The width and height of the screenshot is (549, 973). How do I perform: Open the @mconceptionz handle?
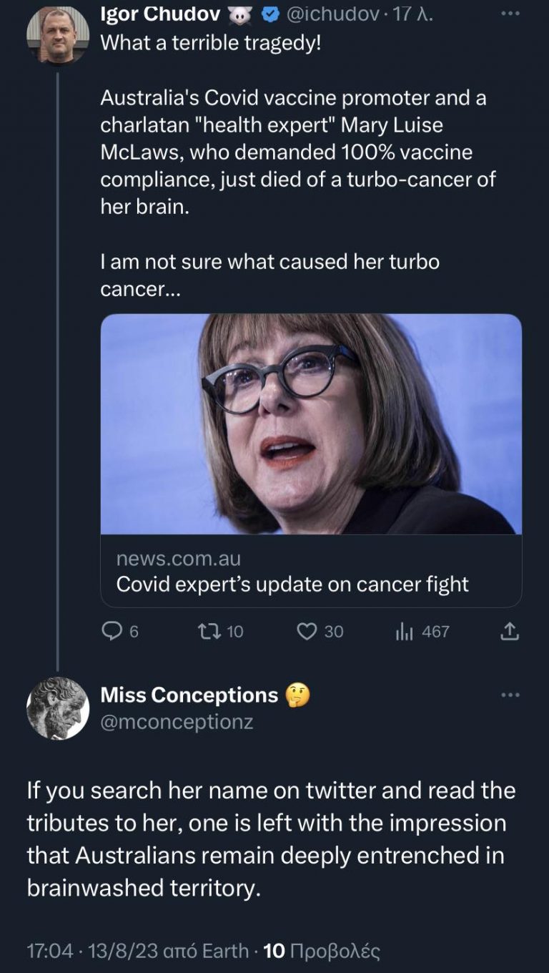pos(177,722)
